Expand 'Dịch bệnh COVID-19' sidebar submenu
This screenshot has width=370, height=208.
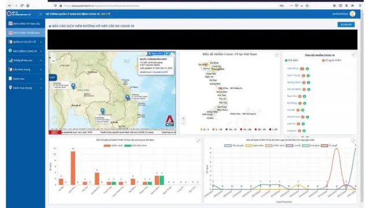[x=25, y=51]
